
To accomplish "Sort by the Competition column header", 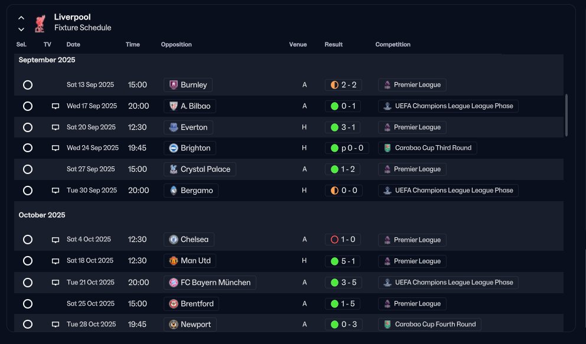I will coord(393,44).
